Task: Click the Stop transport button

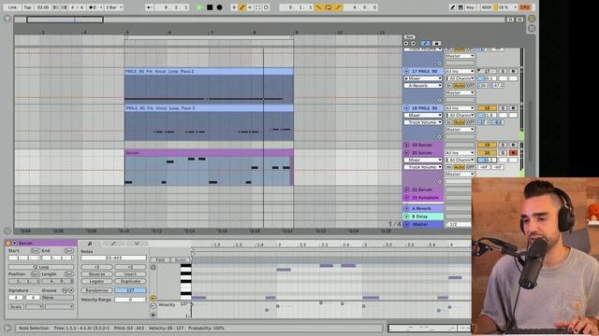Action: (x=210, y=7)
